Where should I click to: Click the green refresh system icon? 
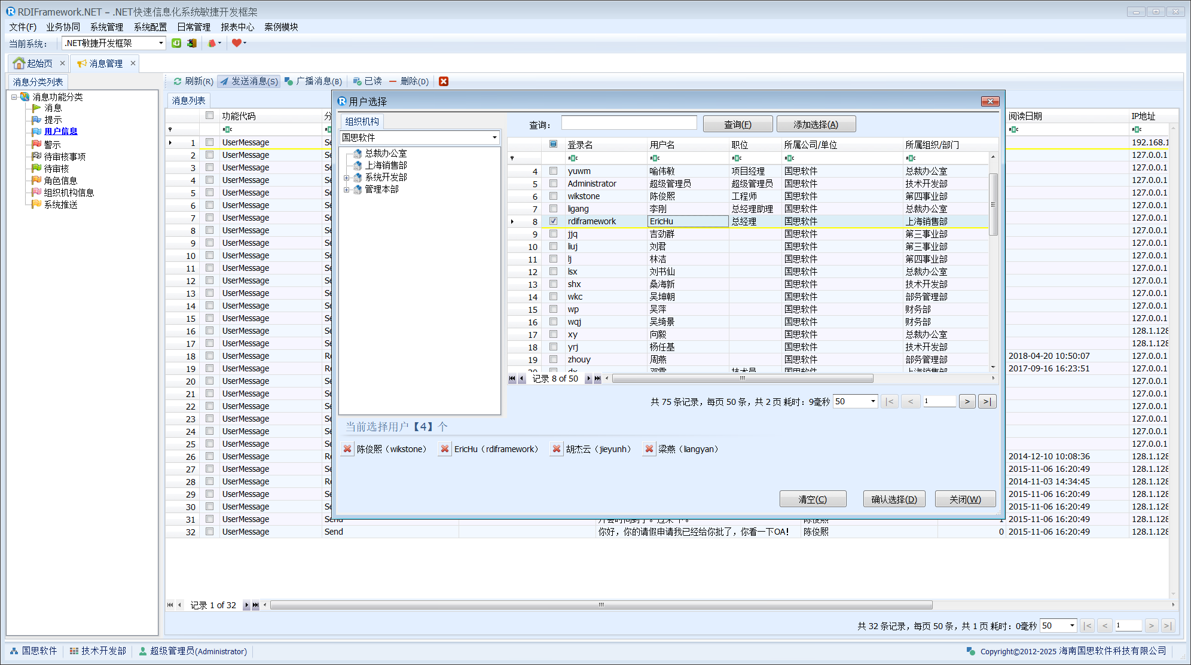[176, 43]
